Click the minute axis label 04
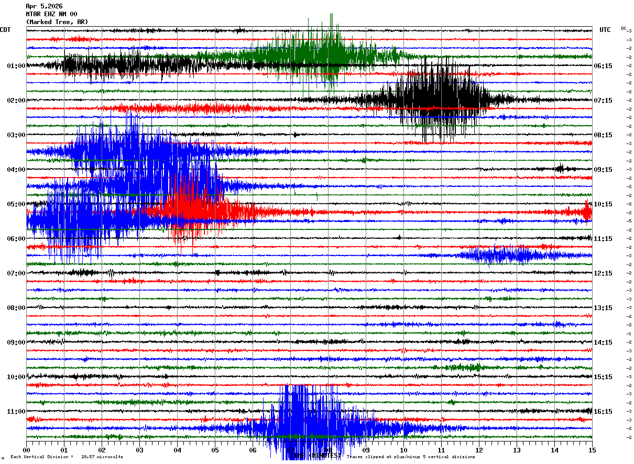The height and width of the screenshot is (464, 634). pos(177,450)
